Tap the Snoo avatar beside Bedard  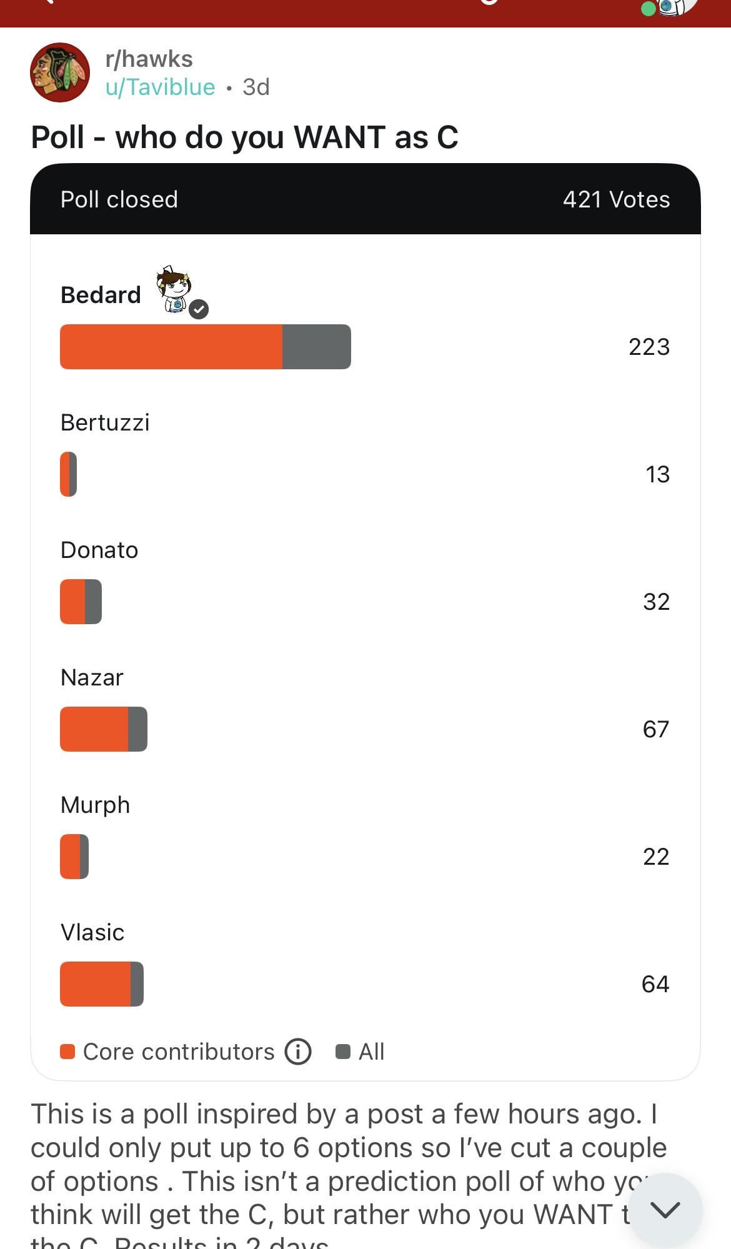pyautogui.click(x=173, y=288)
